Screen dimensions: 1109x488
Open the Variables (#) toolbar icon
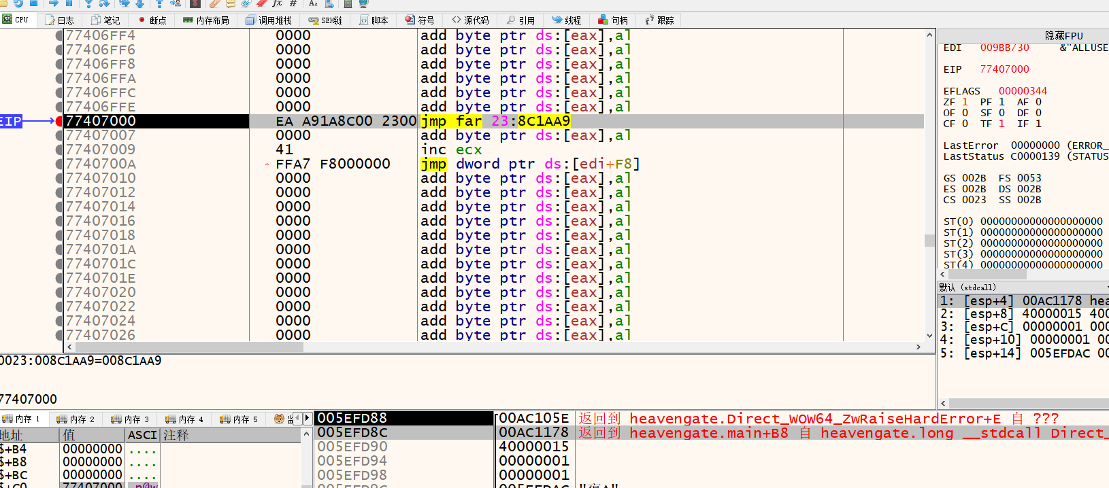(x=293, y=3)
